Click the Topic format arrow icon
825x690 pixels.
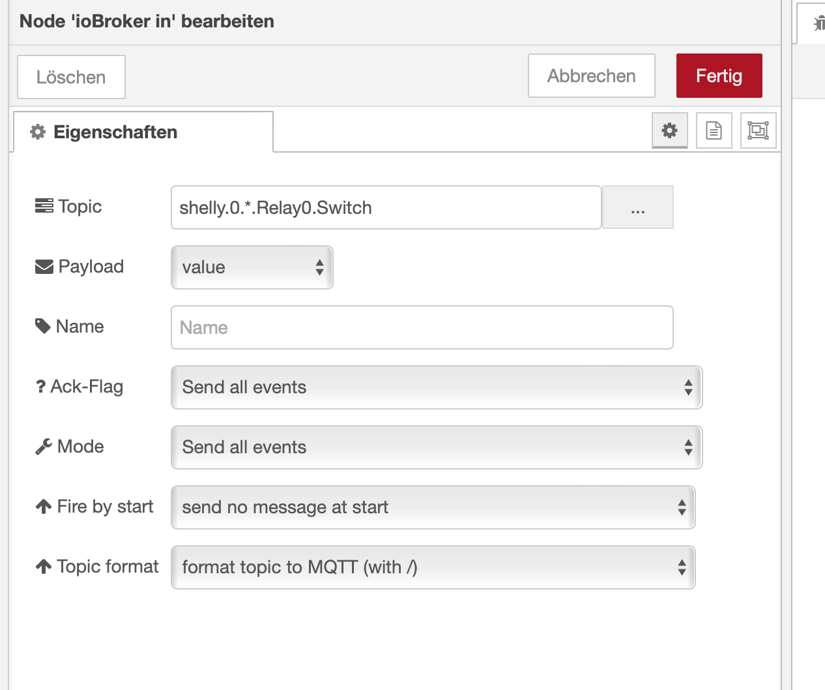click(x=44, y=567)
